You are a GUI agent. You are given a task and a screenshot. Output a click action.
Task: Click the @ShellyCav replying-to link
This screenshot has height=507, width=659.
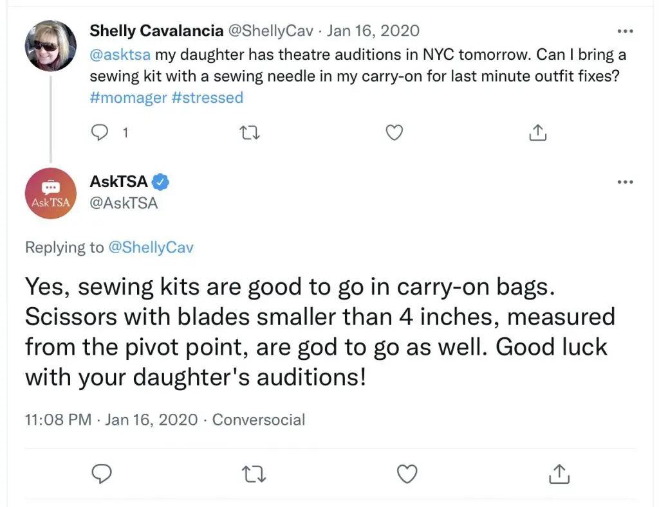coord(151,247)
